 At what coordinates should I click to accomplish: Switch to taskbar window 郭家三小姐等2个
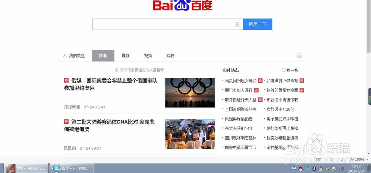[26, 168]
